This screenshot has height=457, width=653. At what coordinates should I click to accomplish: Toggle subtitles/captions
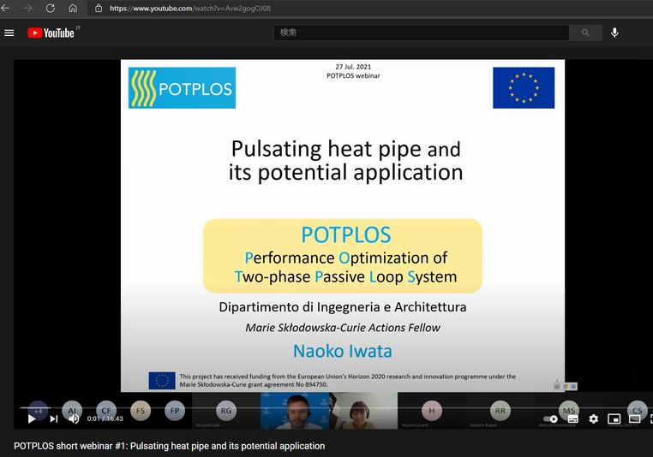573,418
